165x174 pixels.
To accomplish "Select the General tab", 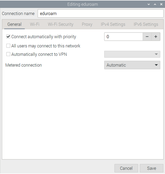I will [14, 24].
